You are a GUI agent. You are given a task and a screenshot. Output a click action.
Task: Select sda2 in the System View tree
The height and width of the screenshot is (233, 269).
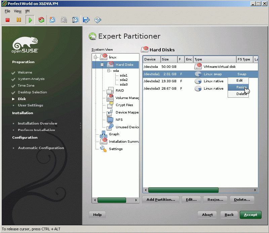coord(123,80)
